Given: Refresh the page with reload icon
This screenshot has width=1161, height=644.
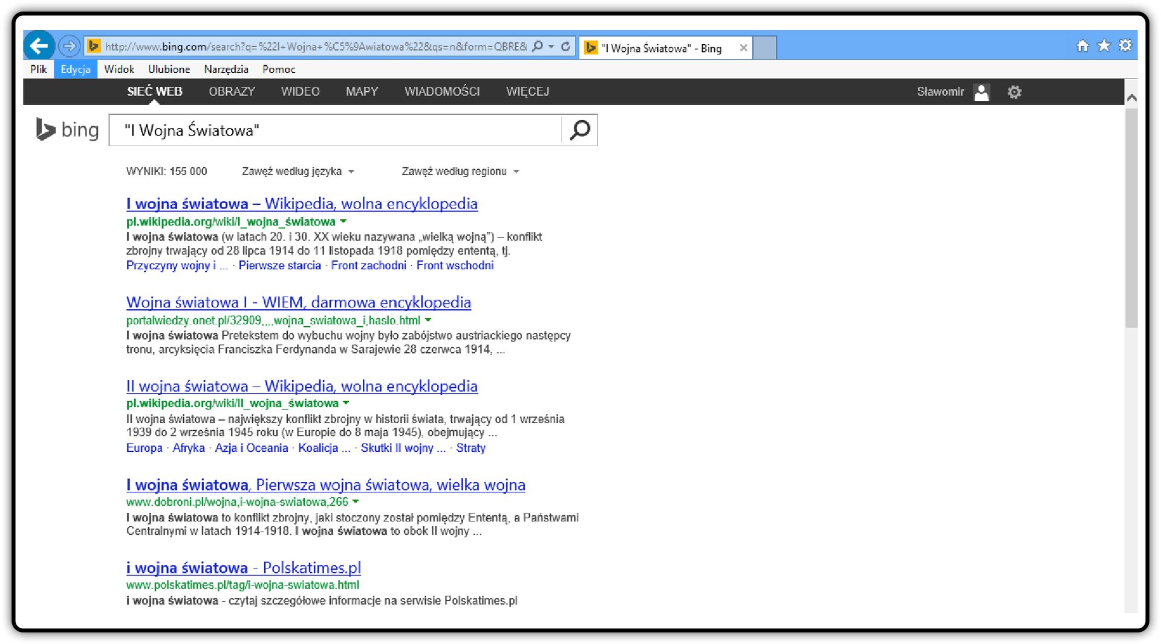Looking at the screenshot, I should pos(565,47).
